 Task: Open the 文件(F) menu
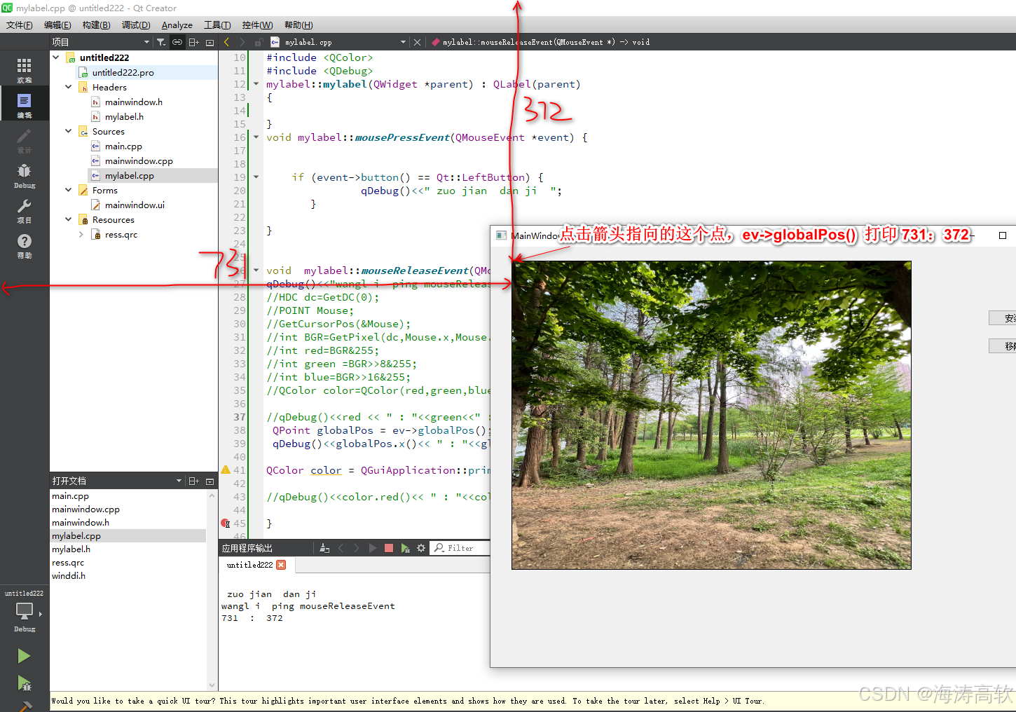(x=20, y=25)
